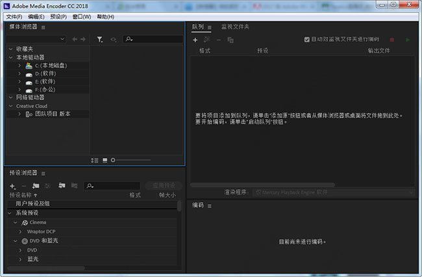Expand the 团队项目 版本 node
Screen dimensions: 422x277
pos(19,114)
